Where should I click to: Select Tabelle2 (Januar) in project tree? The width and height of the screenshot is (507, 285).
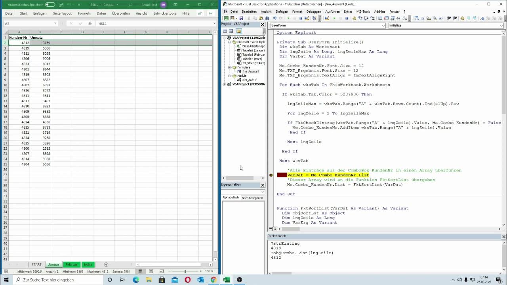[x=253, y=50]
